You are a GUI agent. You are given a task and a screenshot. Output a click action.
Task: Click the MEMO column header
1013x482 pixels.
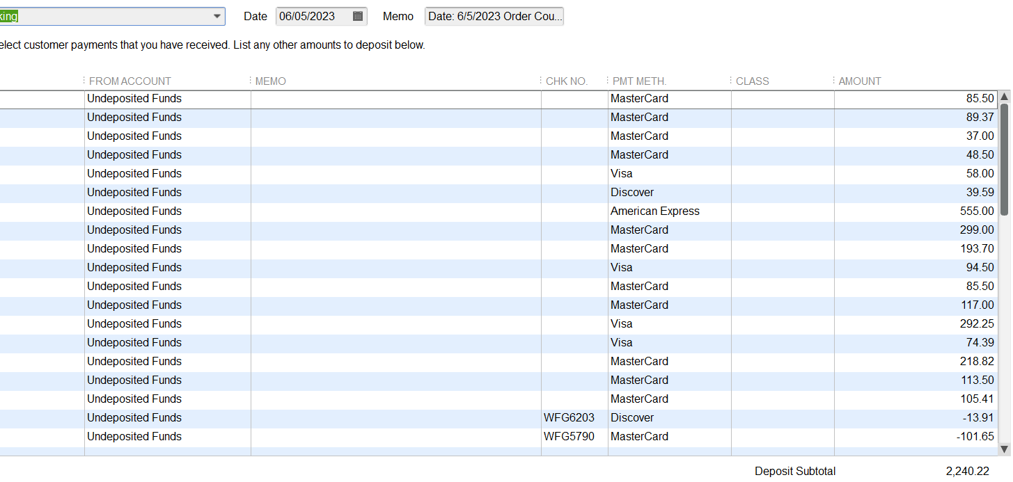(271, 81)
